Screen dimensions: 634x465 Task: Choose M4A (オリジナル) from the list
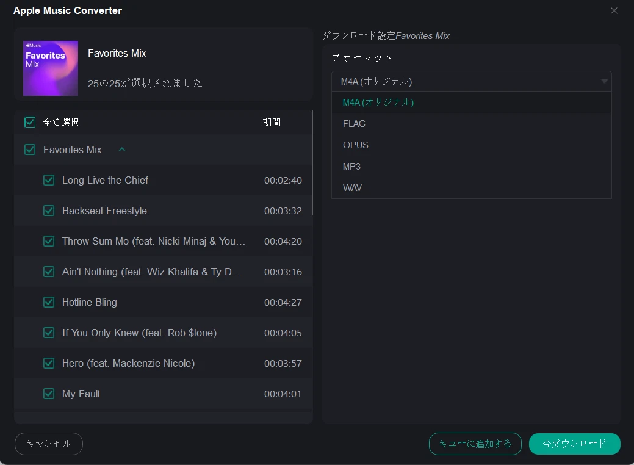tap(472, 103)
